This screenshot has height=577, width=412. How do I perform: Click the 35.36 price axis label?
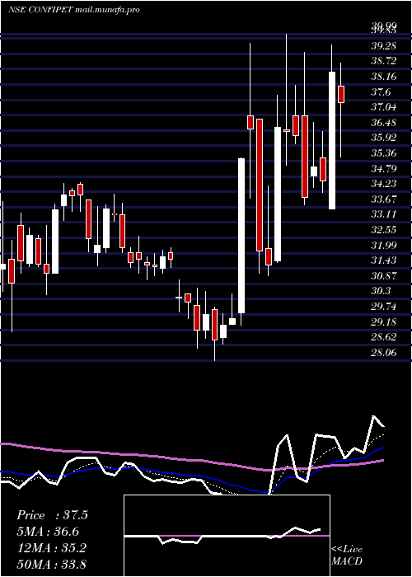(x=384, y=153)
